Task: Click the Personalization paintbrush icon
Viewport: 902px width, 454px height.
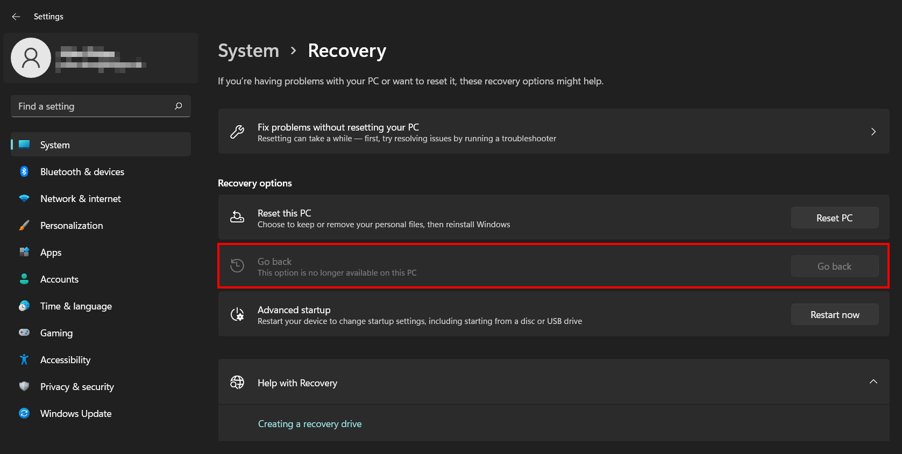Action: coord(24,226)
